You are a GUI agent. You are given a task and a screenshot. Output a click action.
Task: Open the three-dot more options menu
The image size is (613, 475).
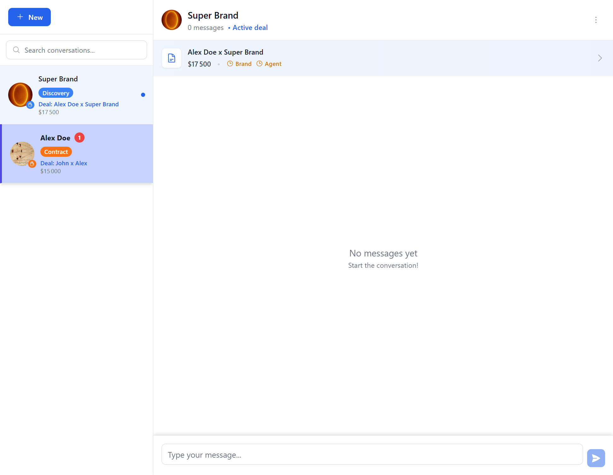point(596,20)
